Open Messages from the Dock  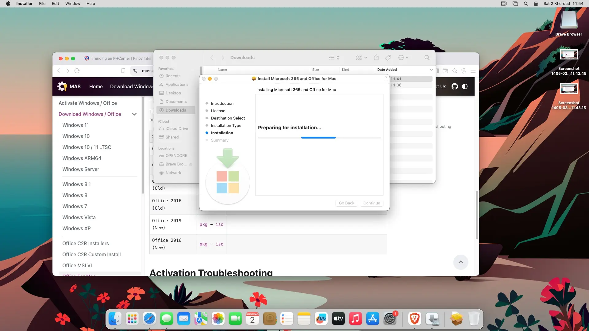167,319
